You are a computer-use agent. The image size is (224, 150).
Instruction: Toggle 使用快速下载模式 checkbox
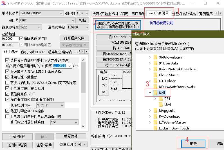[x=7, y=77]
